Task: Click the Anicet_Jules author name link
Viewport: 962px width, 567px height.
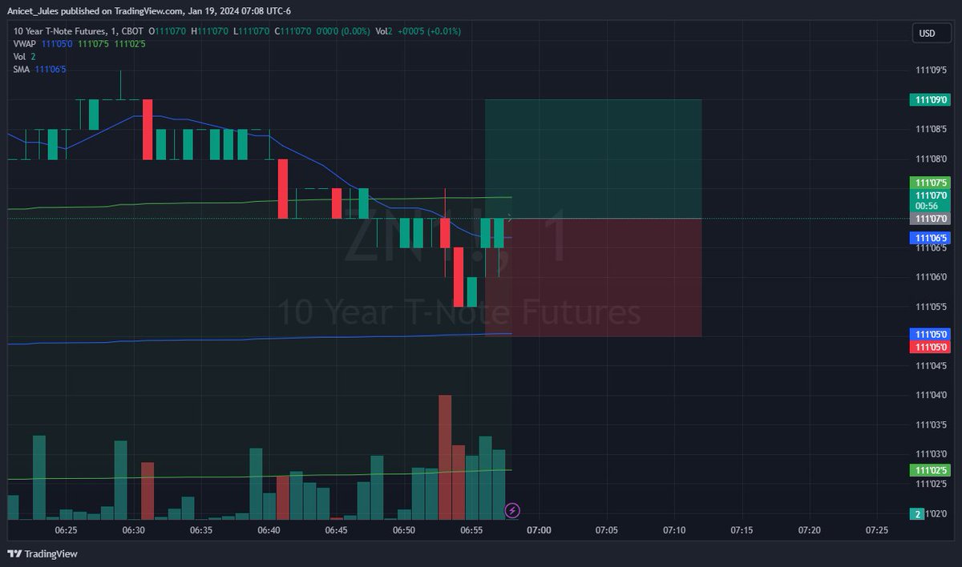Action: [x=32, y=11]
